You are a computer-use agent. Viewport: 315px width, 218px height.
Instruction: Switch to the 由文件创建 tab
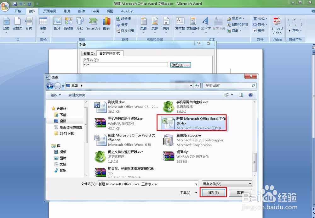pos(110,53)
